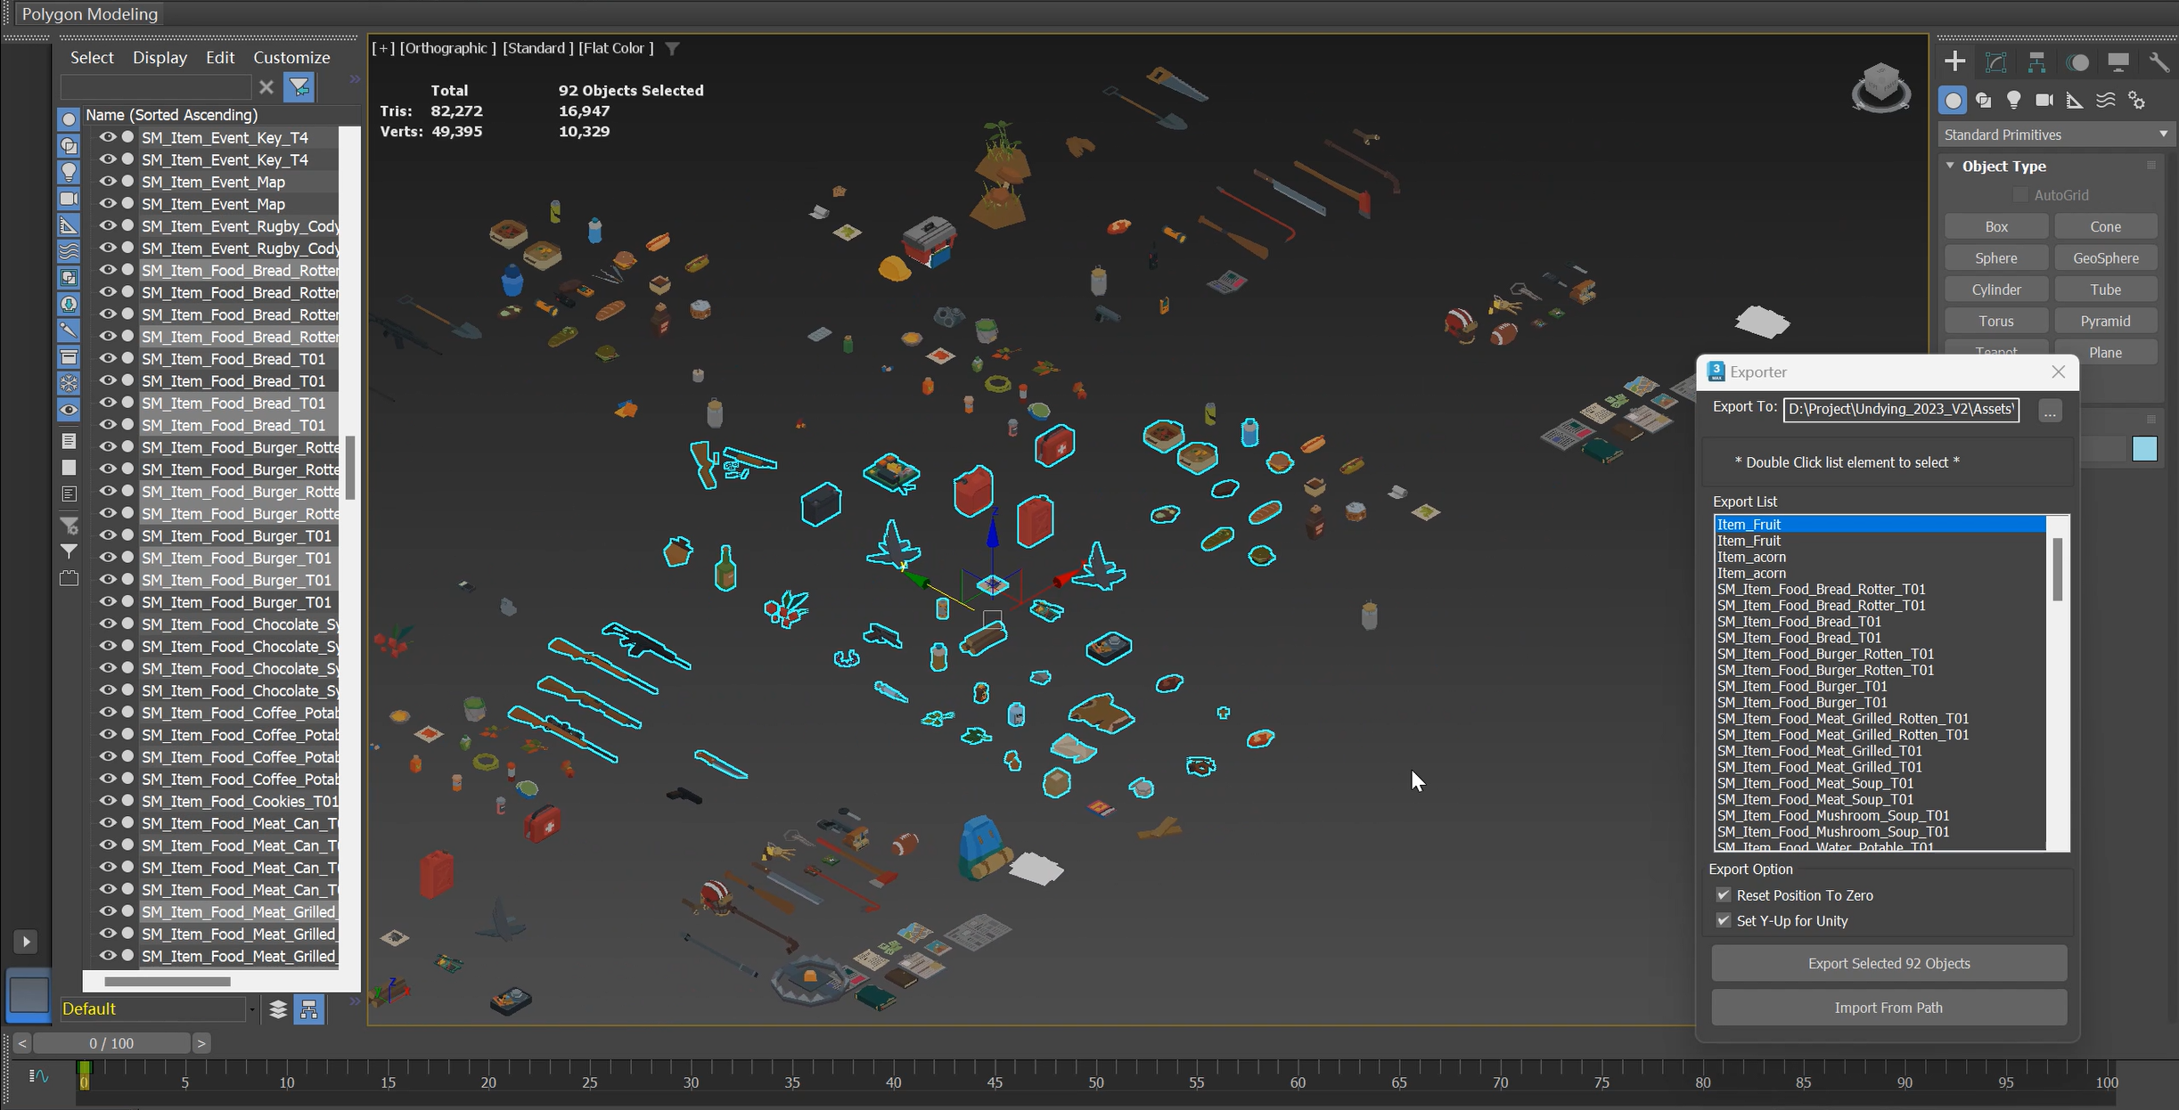Click the Export To path field
The width and height of the screenshot is (2179, 1110).
pos(1900,409)
